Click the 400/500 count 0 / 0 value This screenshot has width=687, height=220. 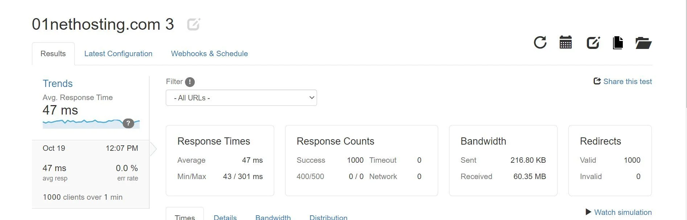tap(356, 177)
